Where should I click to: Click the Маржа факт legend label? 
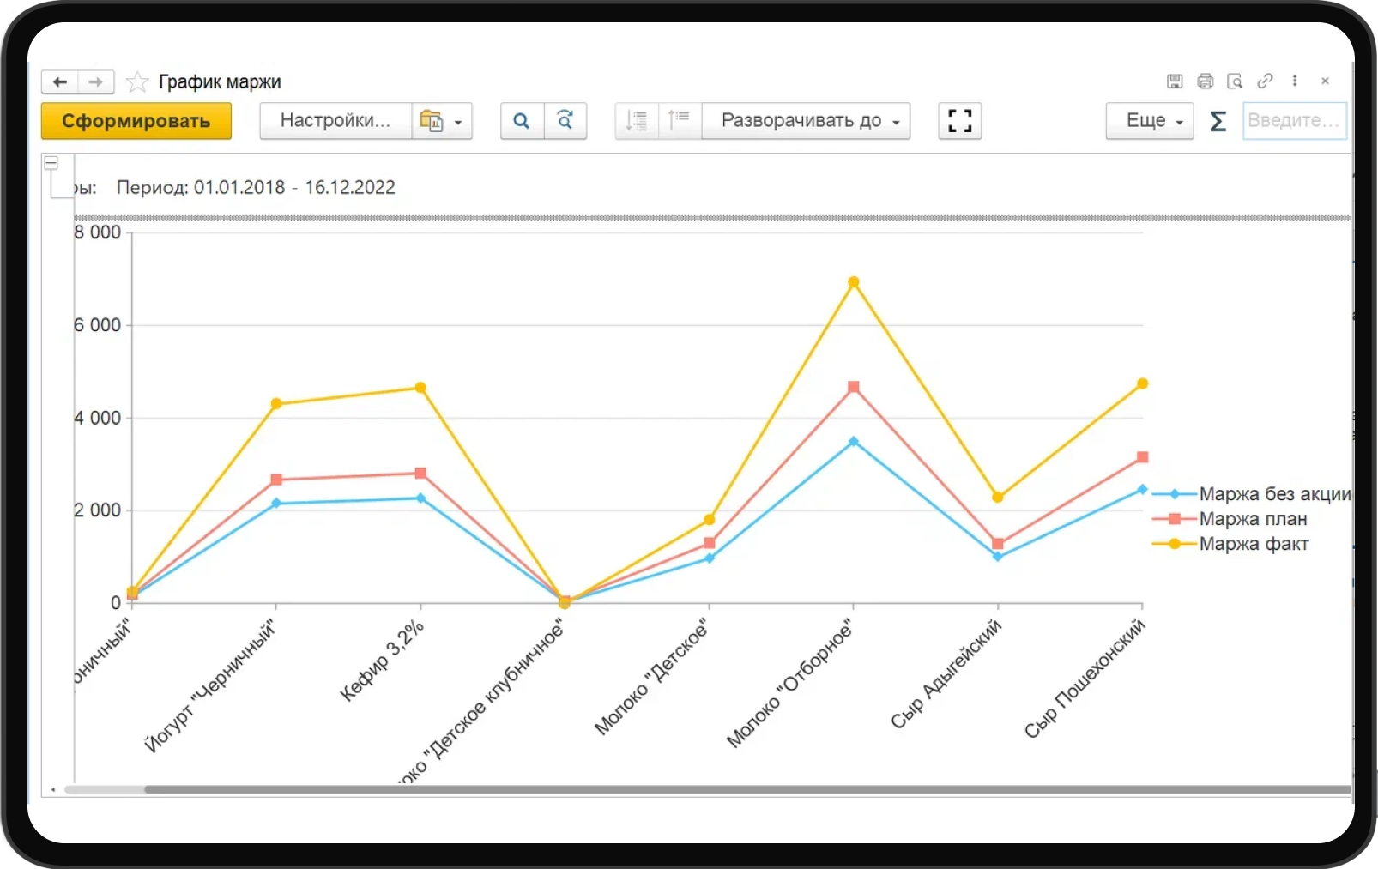pos(1254,544)
